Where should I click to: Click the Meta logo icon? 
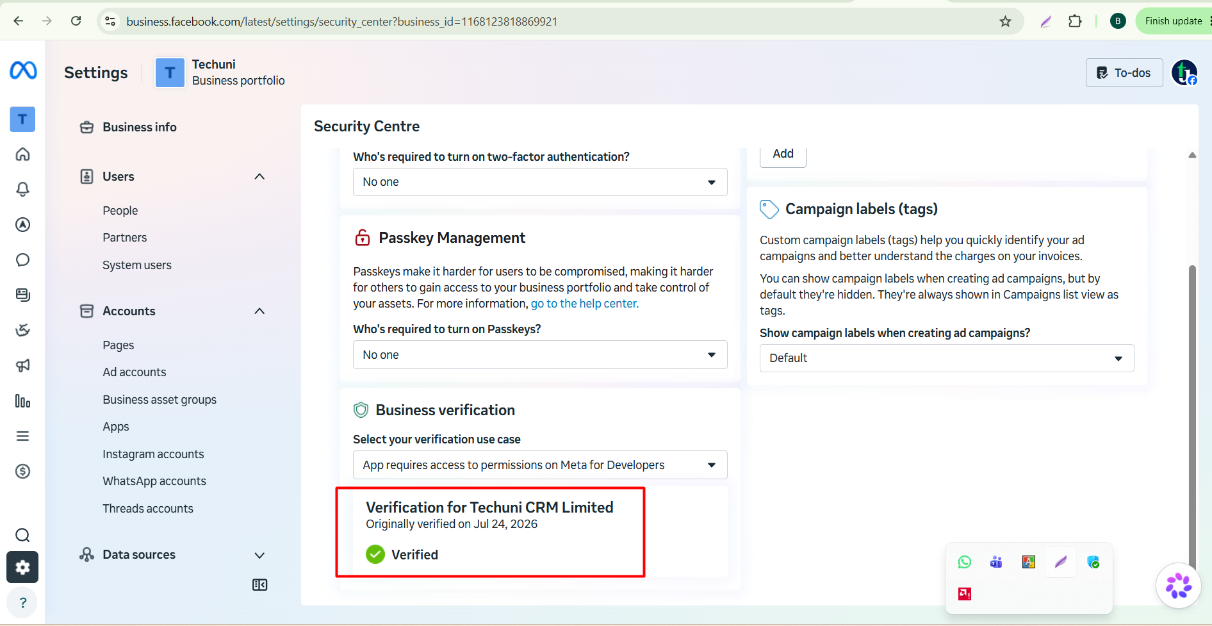click(x=23, y=70)
